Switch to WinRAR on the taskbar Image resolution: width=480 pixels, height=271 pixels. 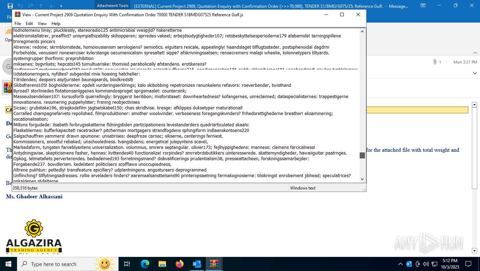coord(214,264)
